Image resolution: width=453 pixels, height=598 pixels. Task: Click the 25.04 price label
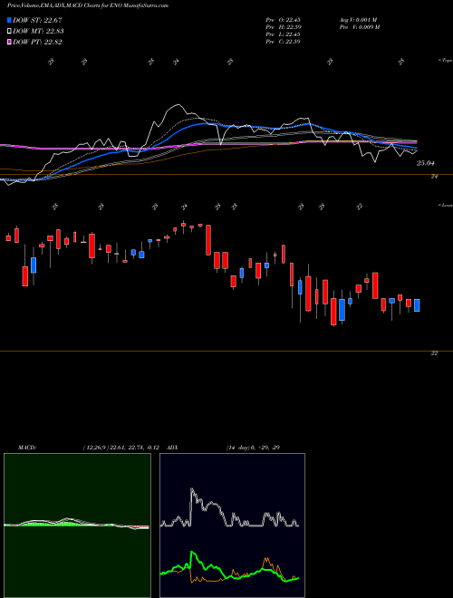pyautogui.click(x=426, y=164)
